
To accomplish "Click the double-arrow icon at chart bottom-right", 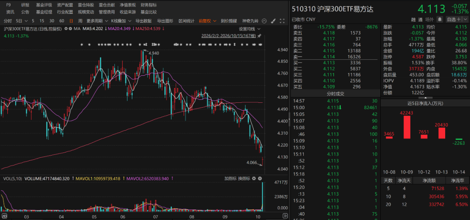I will [285, 216].
